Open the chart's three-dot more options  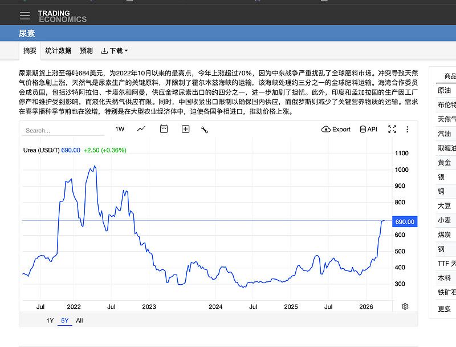pos(407,129)
